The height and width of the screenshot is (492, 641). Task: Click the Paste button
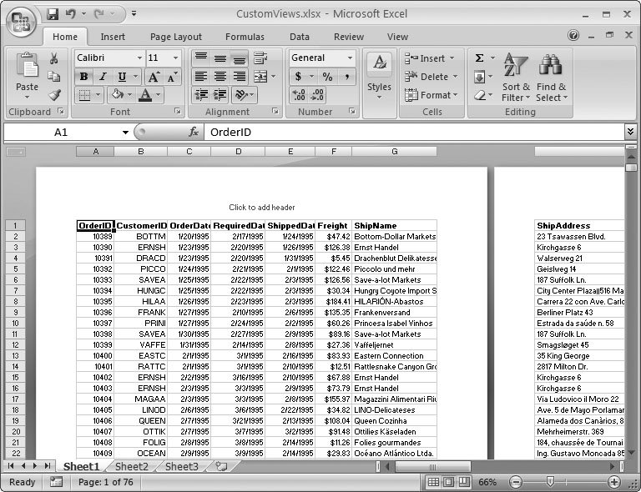(27, 75)
